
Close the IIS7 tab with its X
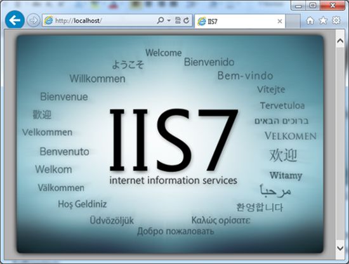pos(280,21)
